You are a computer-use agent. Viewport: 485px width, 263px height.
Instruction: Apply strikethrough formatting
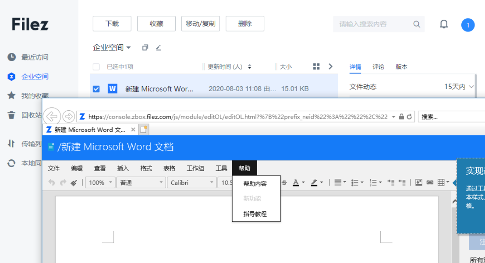(x=284, y=182)
